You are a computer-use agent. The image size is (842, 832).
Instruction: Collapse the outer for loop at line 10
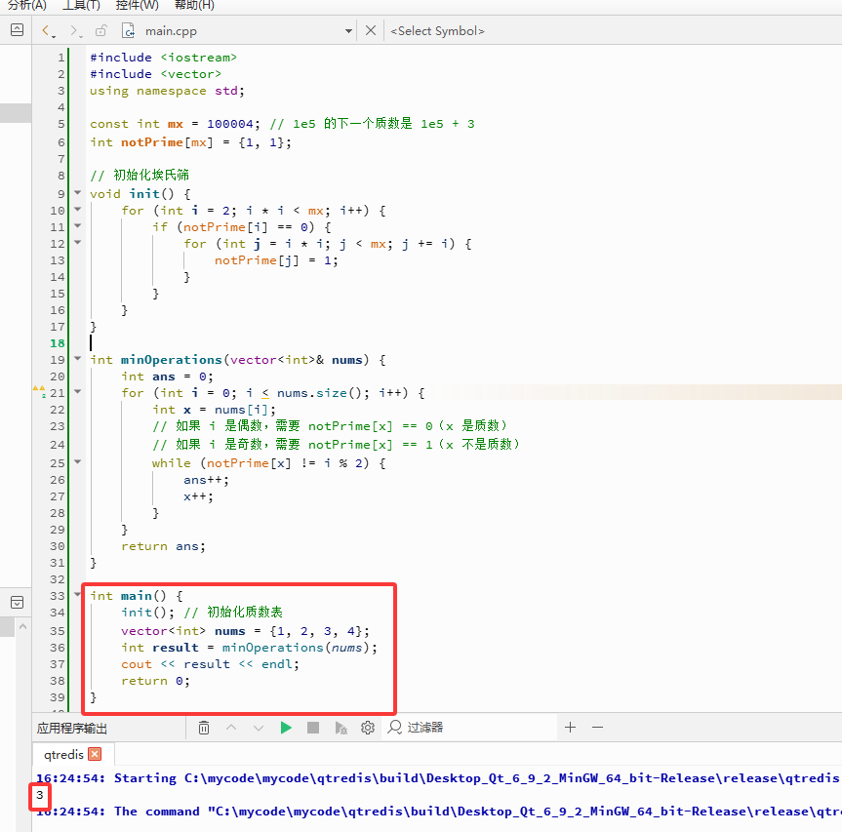78,209
